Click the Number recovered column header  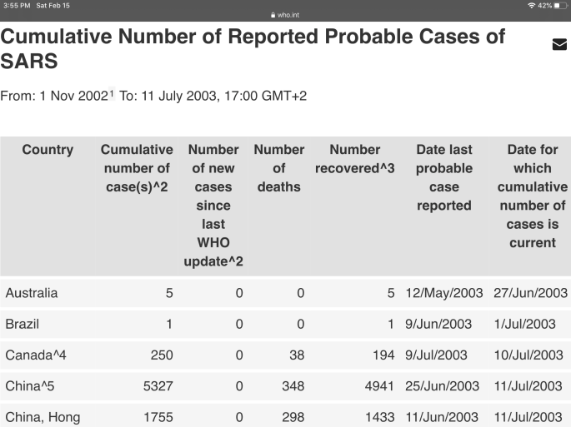tap(354, 159)
